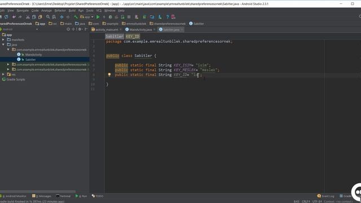
Task: Click the Debug app bug icon
Action: click(111, 17)
